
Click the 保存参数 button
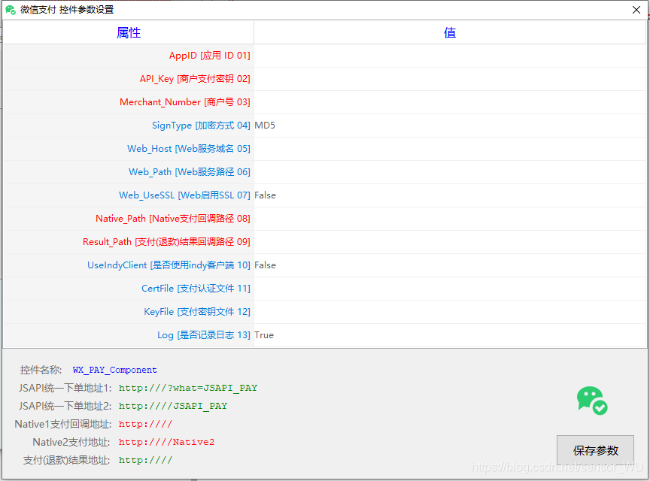pyautogui.click(x=595, y=450)
